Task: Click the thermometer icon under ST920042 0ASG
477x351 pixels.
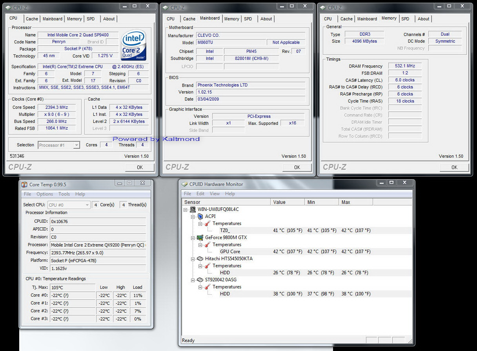Action: (x=208, y=287)
